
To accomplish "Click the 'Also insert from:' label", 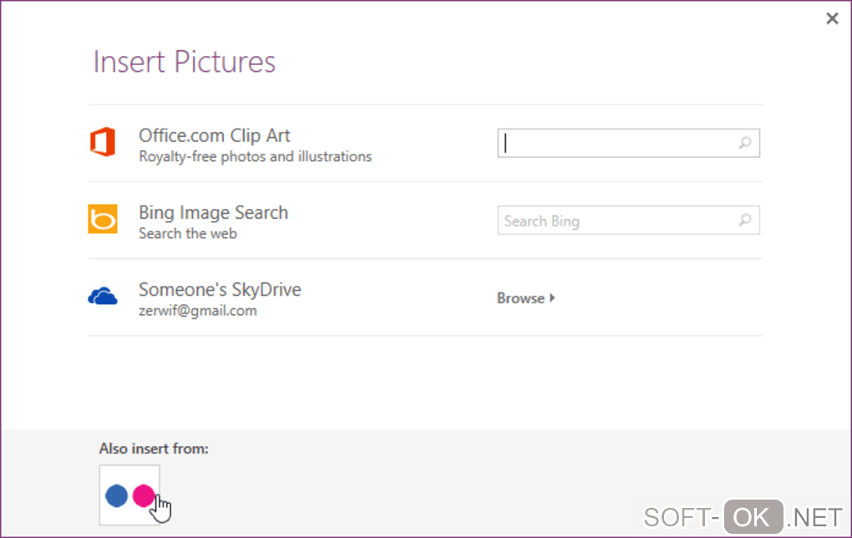I will [x=154, y=449].
